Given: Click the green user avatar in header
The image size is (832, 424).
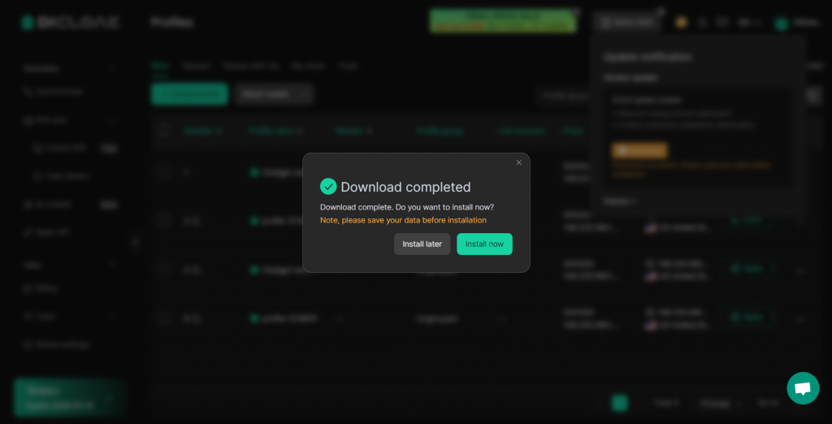Looking at the screenshot, I should (x=782, y=24).
